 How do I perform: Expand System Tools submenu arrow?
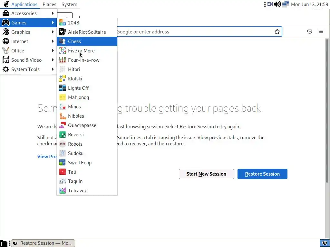[53, 69]
